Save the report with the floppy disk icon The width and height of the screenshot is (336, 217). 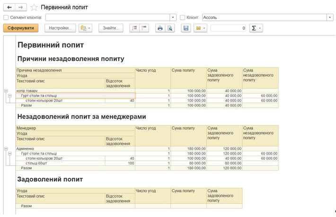[186, 28]
